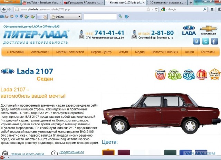221x160 pixels.
Task: Go back with the browser back arrow
Action: tap(4, 9)
